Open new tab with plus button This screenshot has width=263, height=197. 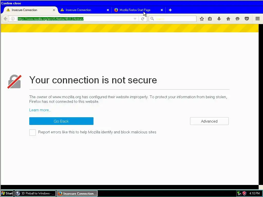[170, 10]
